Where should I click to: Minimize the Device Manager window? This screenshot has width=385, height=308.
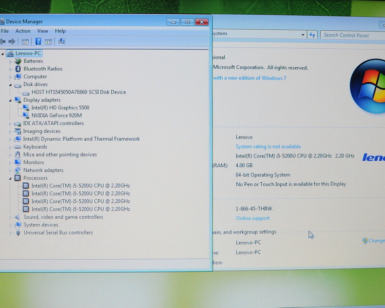174,22
